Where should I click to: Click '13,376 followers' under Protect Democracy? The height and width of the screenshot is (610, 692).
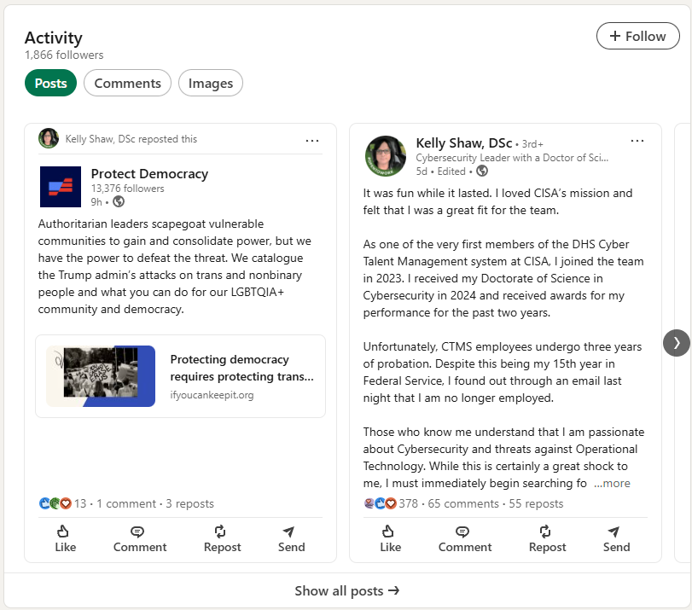127,189
